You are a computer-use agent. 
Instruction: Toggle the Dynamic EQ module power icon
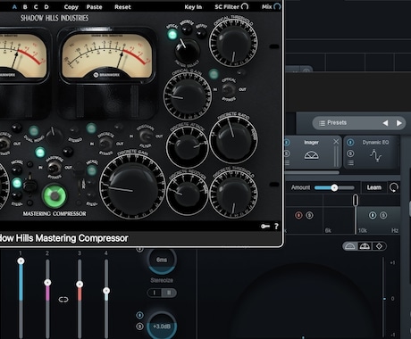click(350, 143)
